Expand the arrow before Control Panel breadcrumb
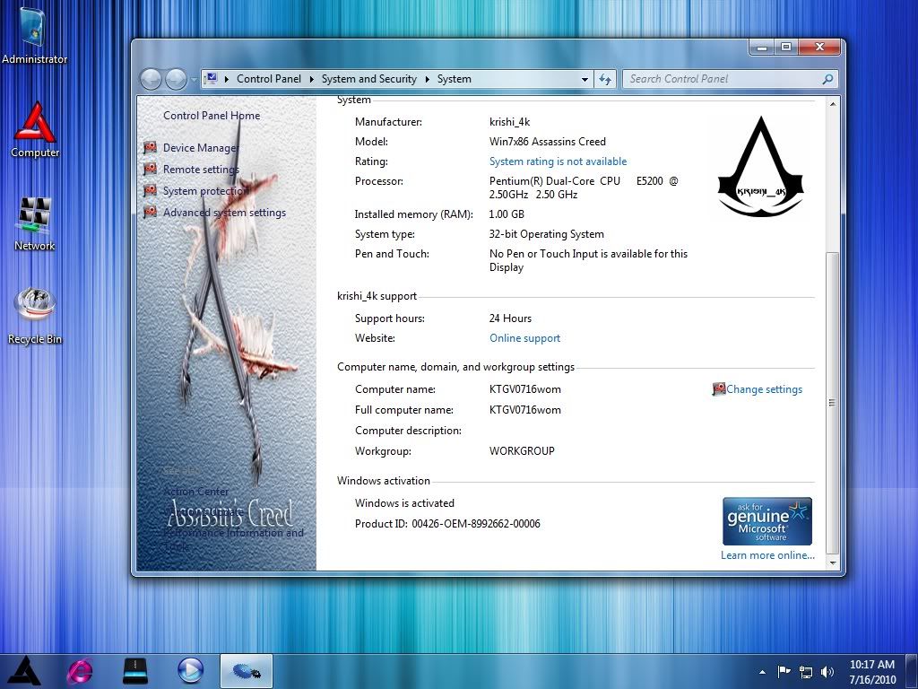Viewport: 918px width, 689px height. tap(227, 79)
